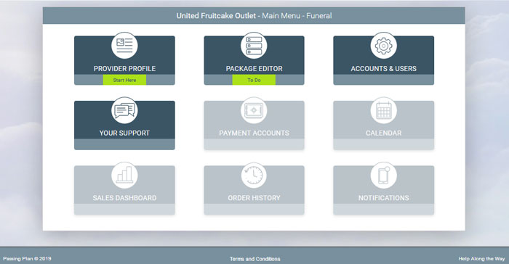Click the Provider Profile newspaper icon

click(x=124, y=46)
